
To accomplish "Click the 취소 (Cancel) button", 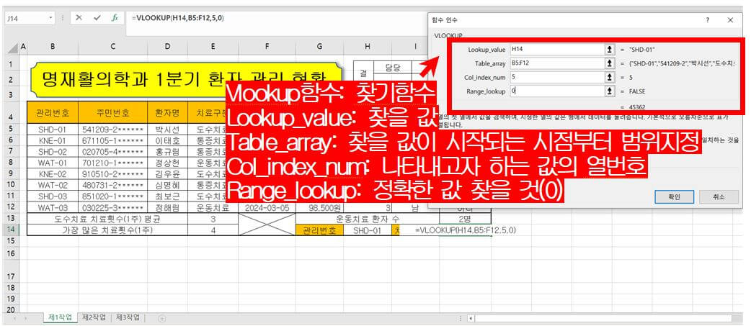I will (719, 197).
